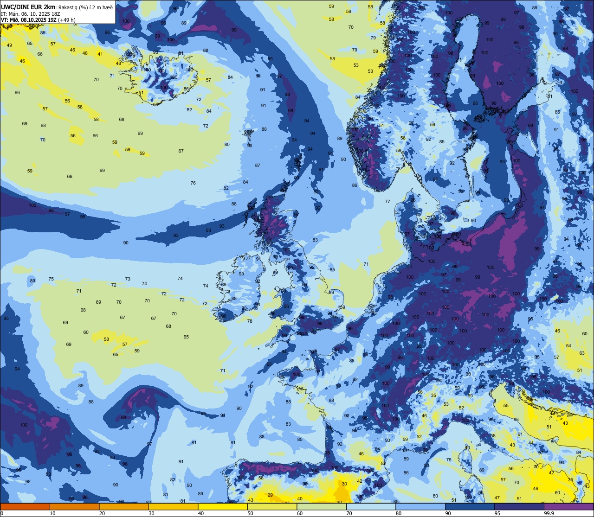Pick the bright yellow 40–50 legend segment

tap(223, 506)
